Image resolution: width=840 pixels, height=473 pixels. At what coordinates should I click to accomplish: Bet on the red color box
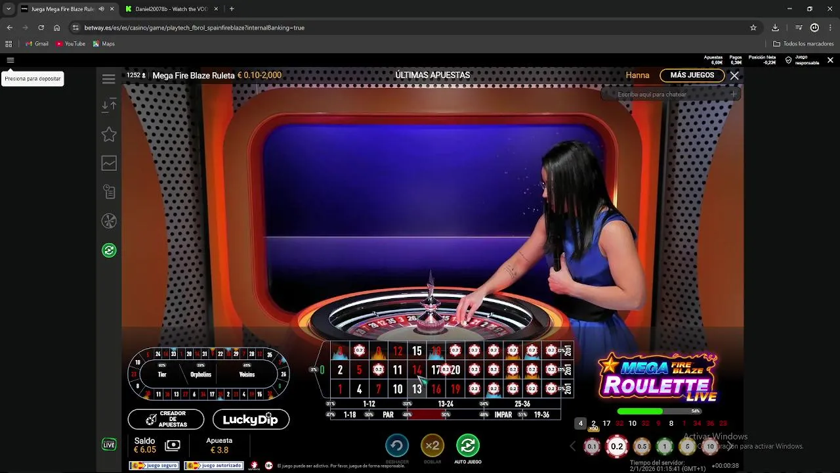tap(427, 415)
